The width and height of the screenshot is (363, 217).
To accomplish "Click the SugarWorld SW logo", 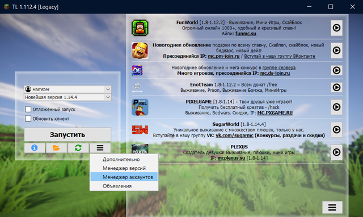I will click(140, 130).
